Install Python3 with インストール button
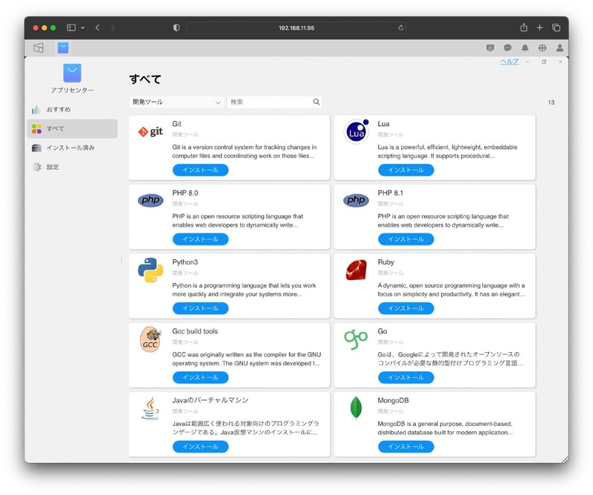The image size is (593, 495). click(x=200, y=308)
